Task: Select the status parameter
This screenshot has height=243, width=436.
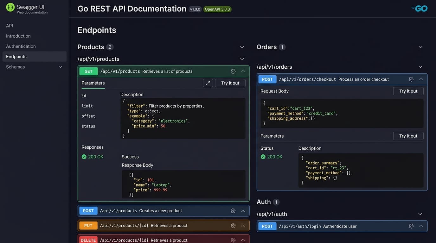Action: pyautogui.click(x=88, y=126)
